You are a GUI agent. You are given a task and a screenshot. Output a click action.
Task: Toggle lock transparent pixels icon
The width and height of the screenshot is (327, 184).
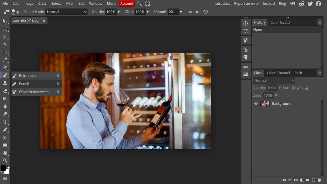pos(294,88)
